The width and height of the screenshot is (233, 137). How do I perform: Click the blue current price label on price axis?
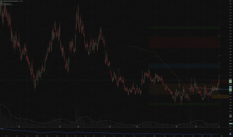[230, 88]
